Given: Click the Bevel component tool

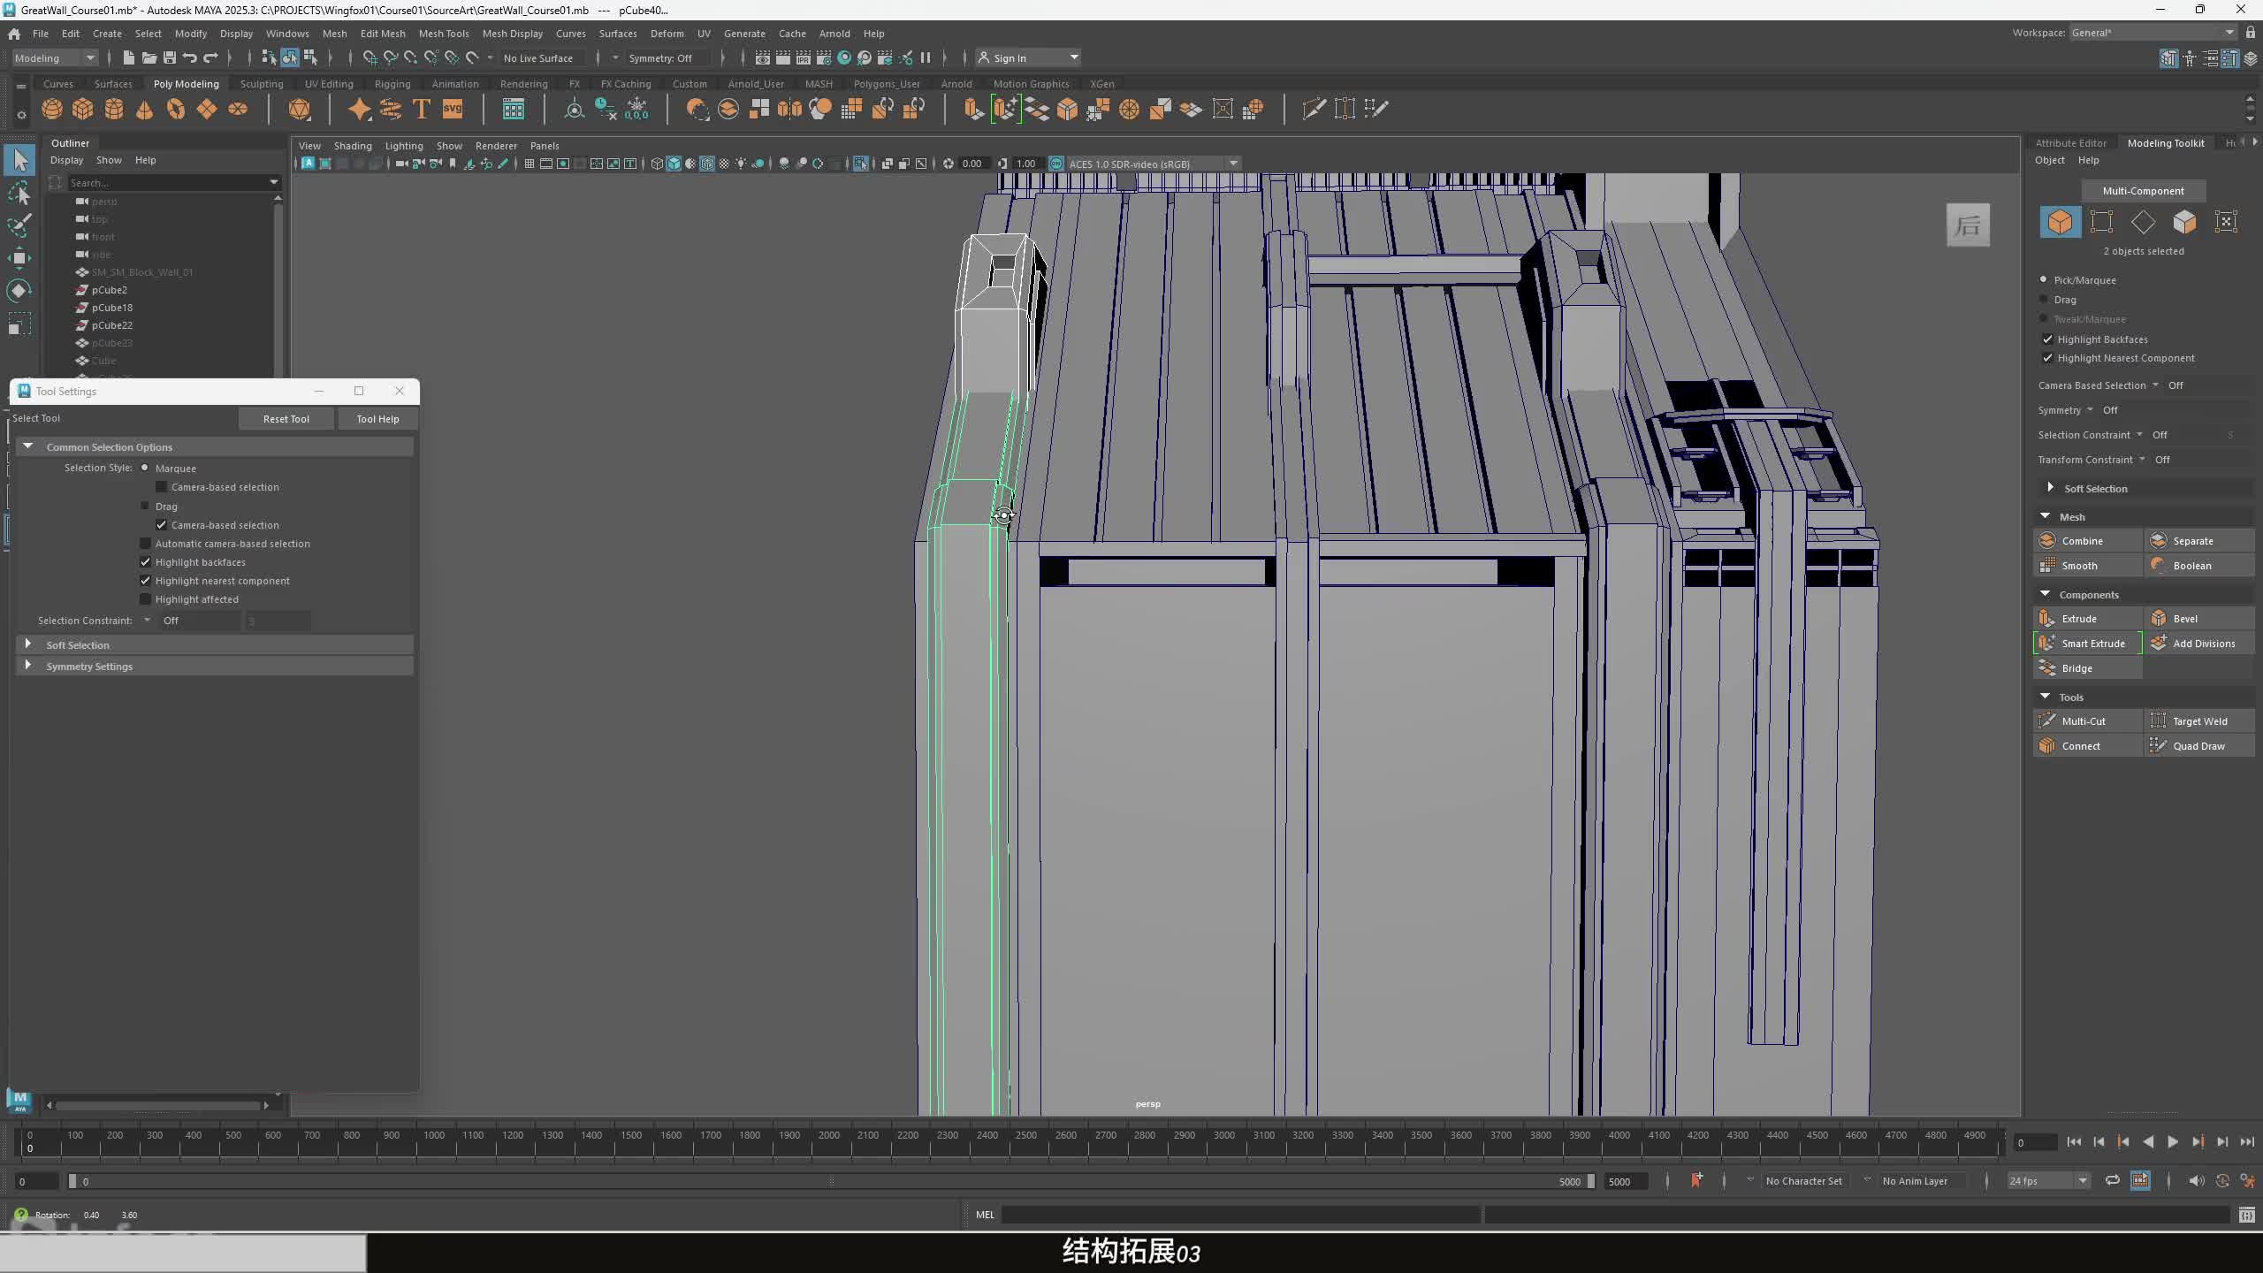Looking at the screenshot, I should (x=2184, y=619).
